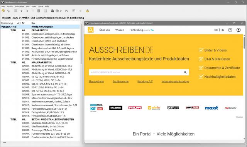Select TITEL 01. ERDARBEITEN row
This screenshot has height=147, width=247.
click(40, 30)
